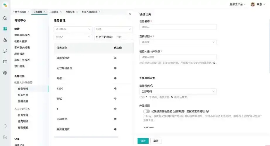Open 中继号码报表 in left menu

point(22,35)
